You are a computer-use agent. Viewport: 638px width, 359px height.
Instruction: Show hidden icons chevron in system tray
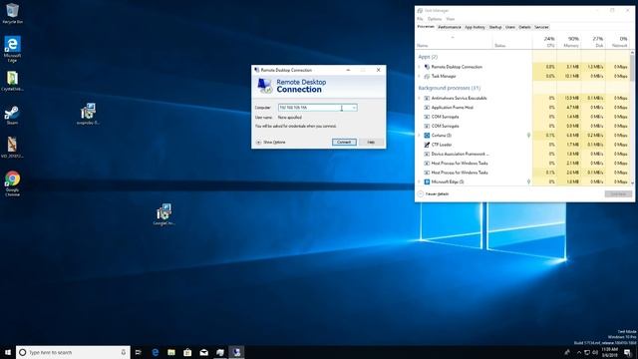tap(579, 352)
